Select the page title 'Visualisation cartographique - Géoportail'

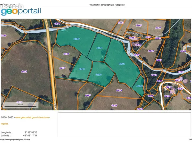[107, 5]
